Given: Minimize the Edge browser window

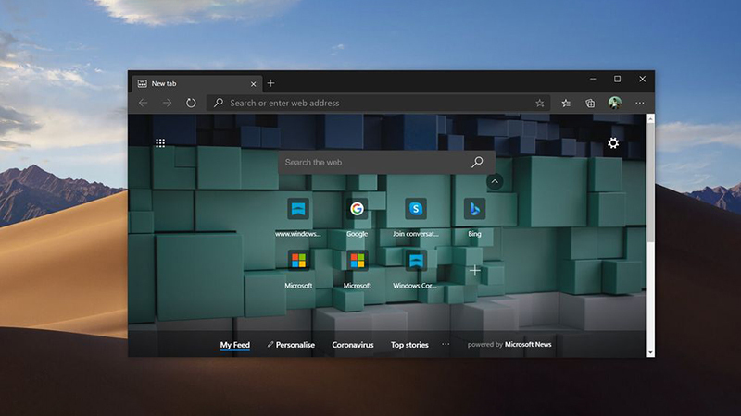Looking at the screenshot, I should point(593,80).
